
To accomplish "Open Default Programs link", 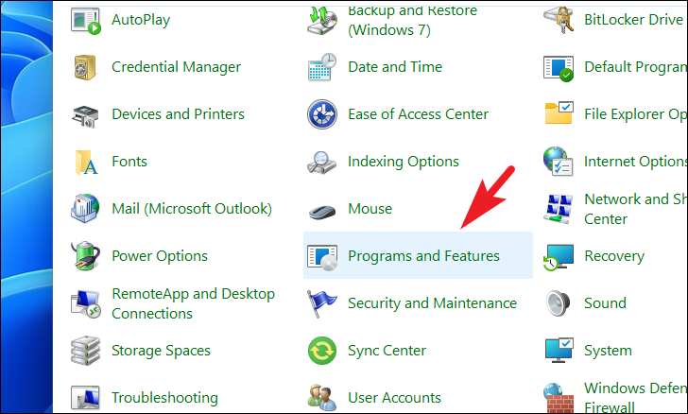I will (x=636, y=67).
